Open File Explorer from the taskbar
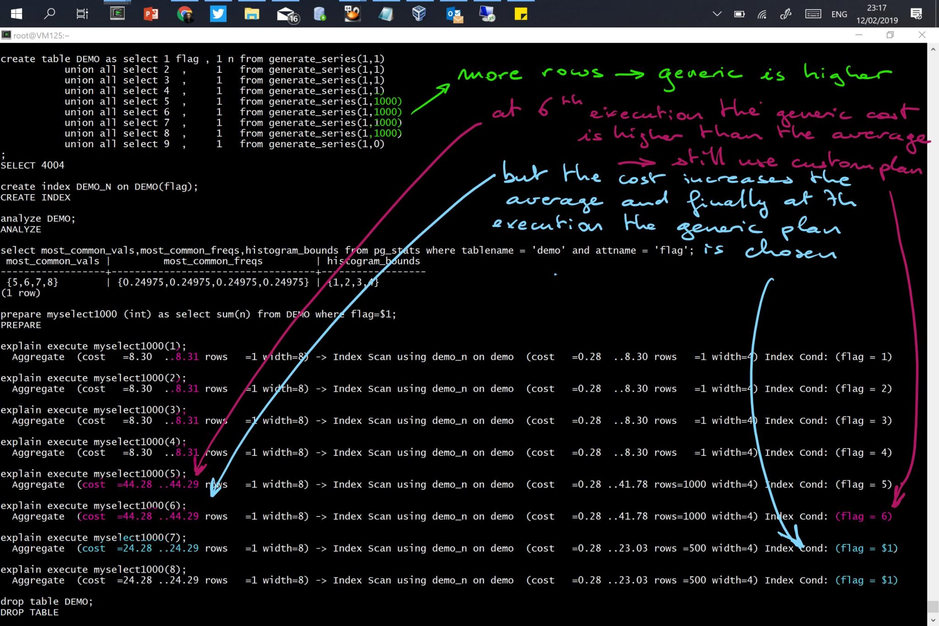This screenshot has height=626, width=939. (252, 14)
